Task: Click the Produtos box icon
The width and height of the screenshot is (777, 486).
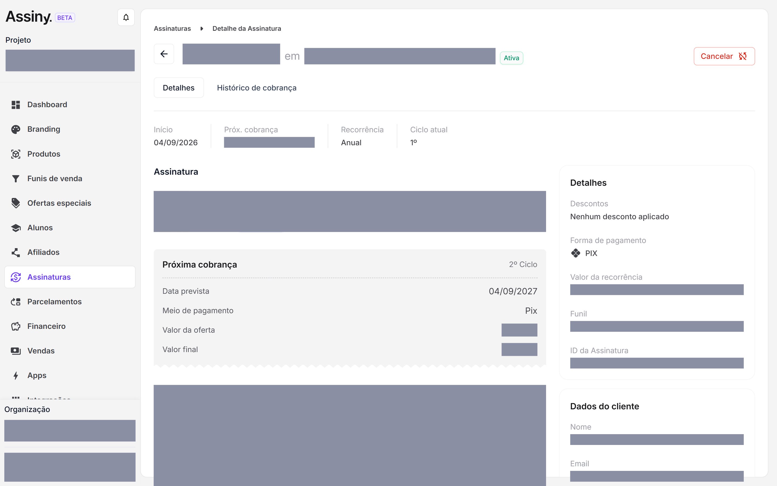Action: [16, 154]
